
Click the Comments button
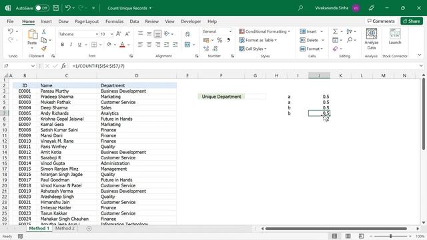click(x=381, y=21)
